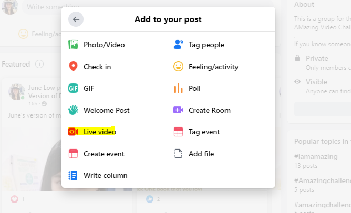Select the Photo/Video icon
Viewport: 351px width, 213px height.
(x=74, y=45)
